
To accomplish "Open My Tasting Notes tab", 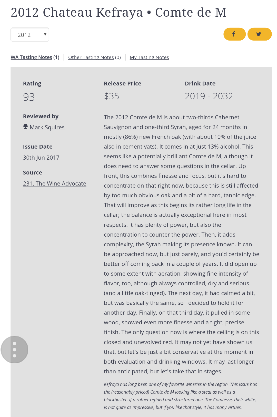I will 149,57.
